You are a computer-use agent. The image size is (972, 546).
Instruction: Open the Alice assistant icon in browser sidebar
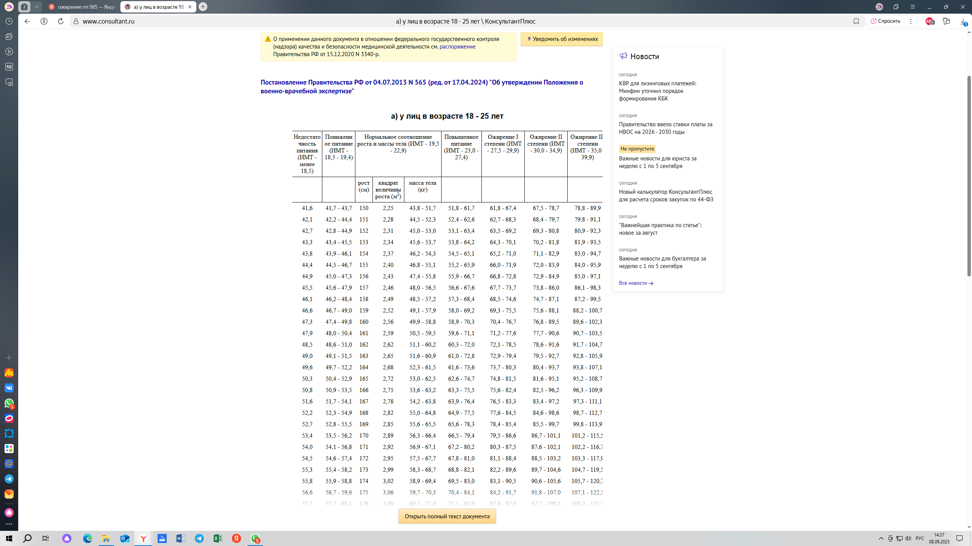[x=9, y=513]
